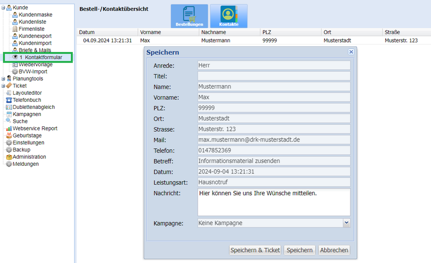Open Kundenmaske in the tree
Image resolution: width=431 pixels, height=263 pixels.
pyautogui.click(x=35, y=14)
